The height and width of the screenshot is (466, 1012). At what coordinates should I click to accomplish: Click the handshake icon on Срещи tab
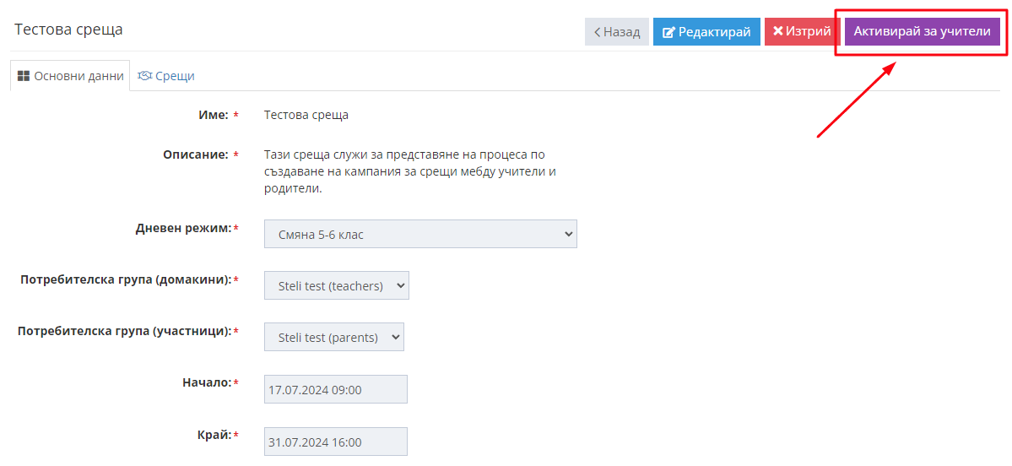[144, 75]
